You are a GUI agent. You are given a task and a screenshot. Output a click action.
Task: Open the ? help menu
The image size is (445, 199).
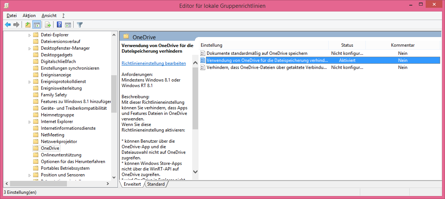point(63,16)
